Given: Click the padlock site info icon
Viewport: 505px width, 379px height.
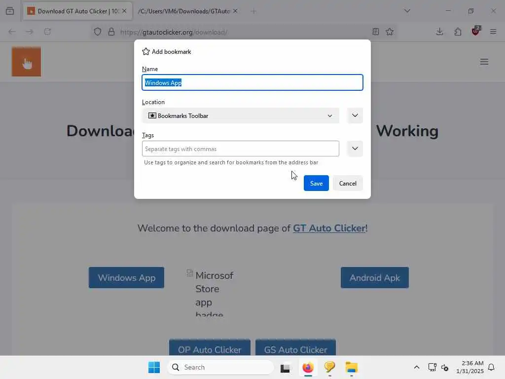Looking at the screenshot, I should [x=111, y=32].
